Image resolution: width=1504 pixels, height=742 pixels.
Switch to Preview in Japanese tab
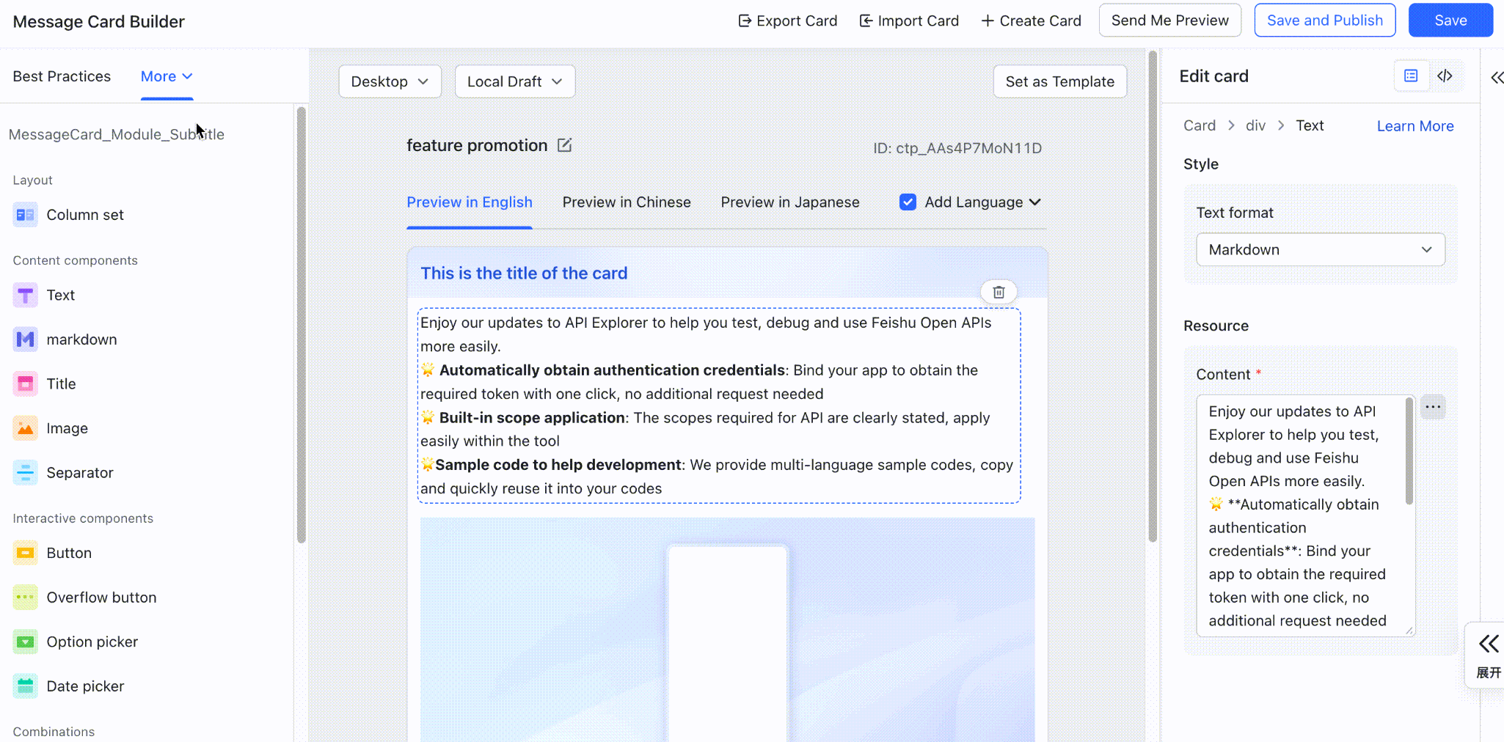(x=790, y=202)
